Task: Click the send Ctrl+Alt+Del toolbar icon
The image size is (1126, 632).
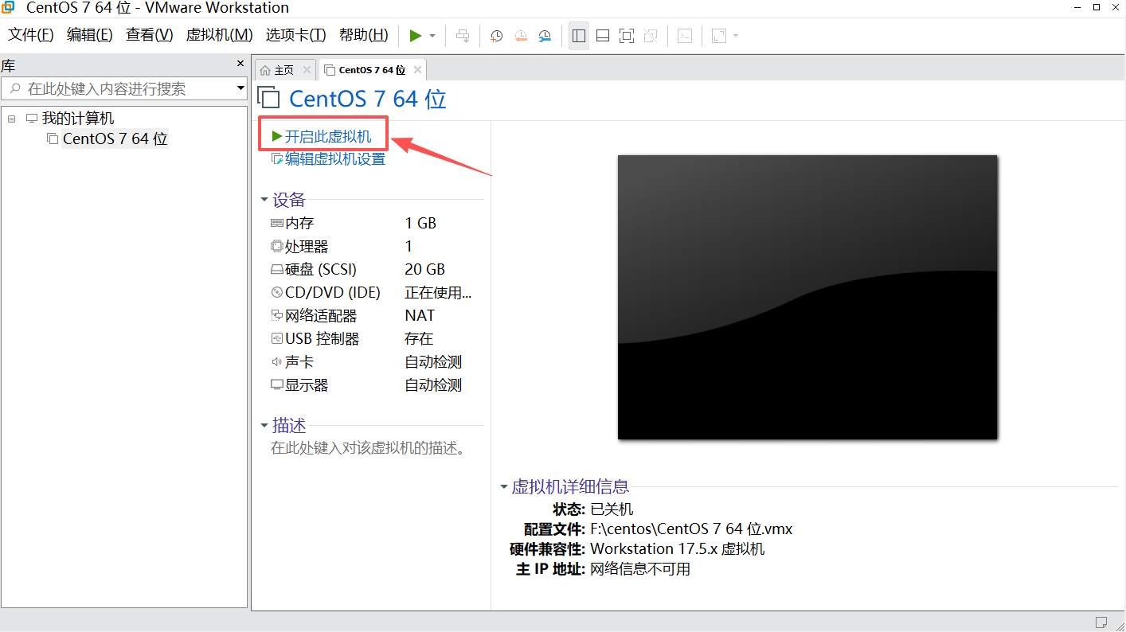Action: click(463, 36)
